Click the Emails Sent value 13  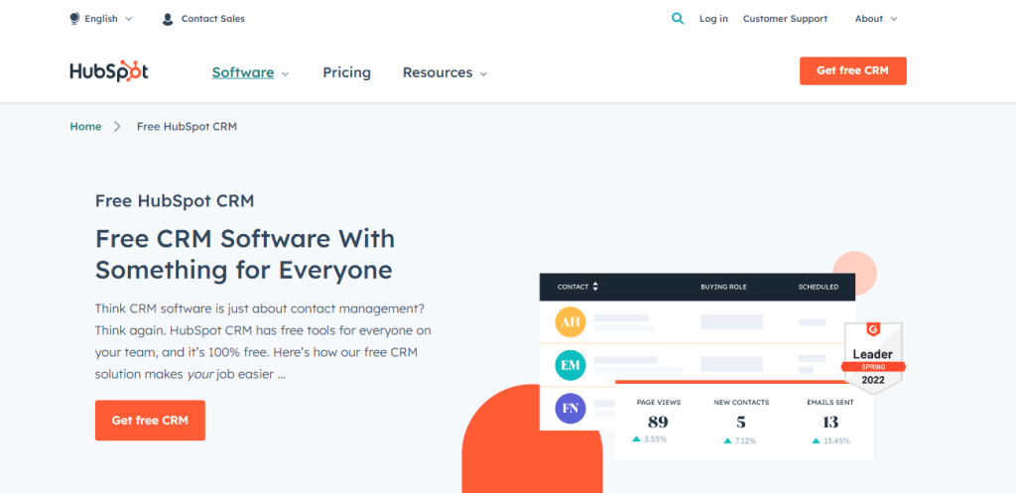830,423
